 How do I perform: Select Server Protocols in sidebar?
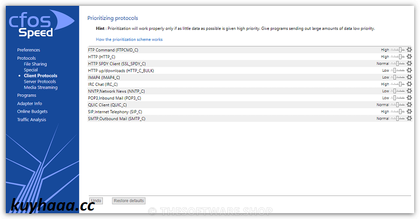tap(40, 82)
